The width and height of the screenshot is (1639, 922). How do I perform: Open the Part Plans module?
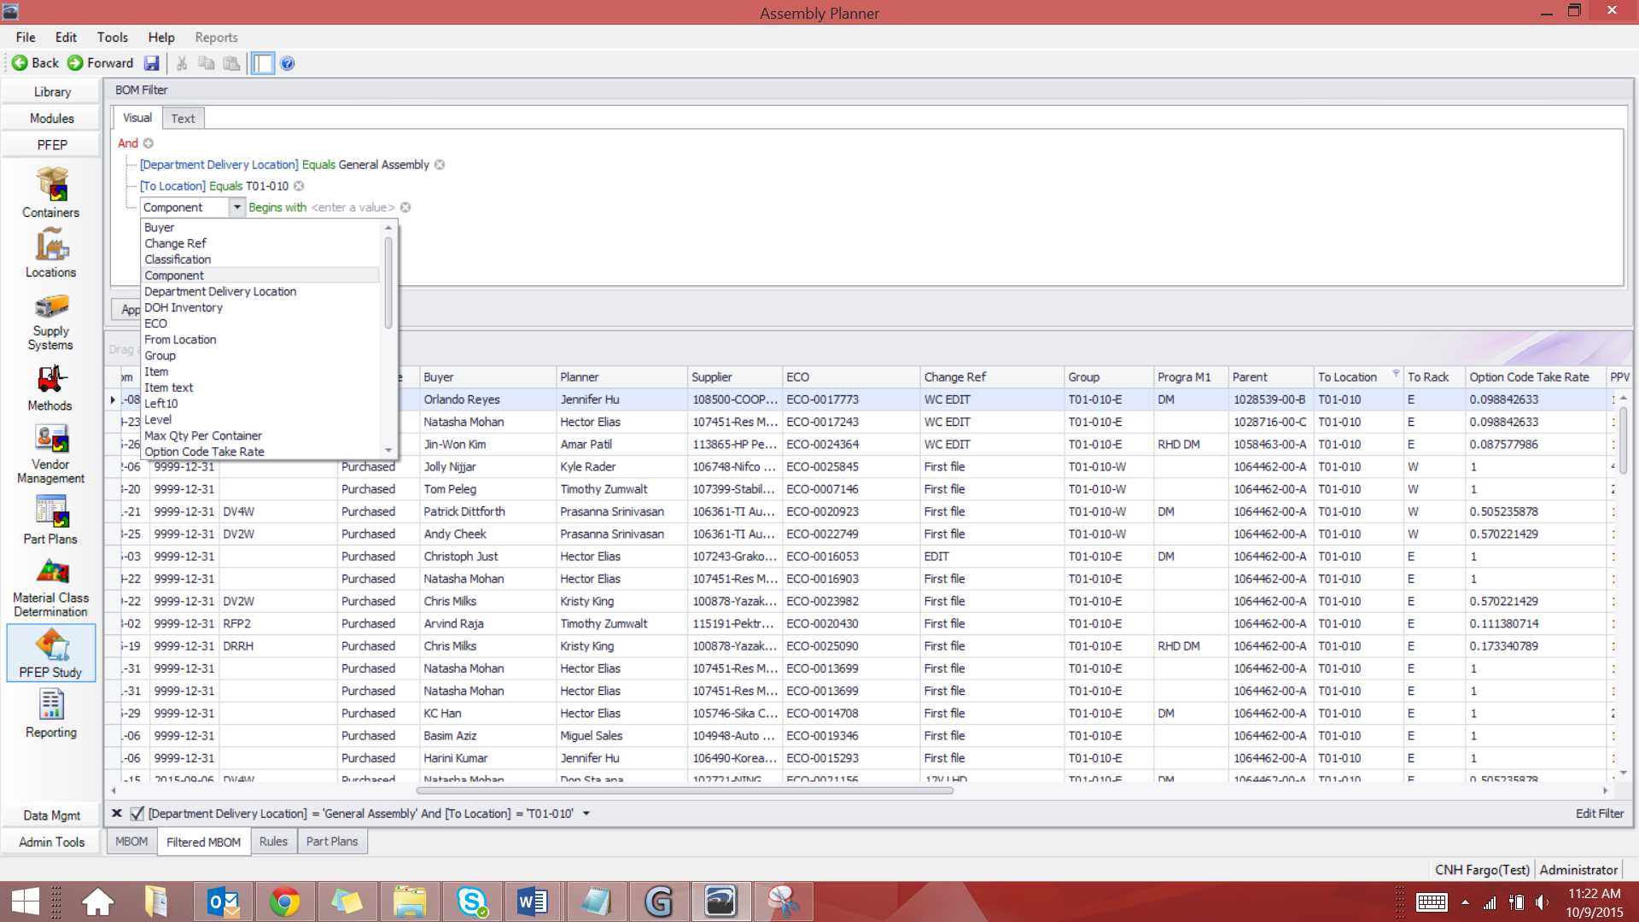click(51, 521)
